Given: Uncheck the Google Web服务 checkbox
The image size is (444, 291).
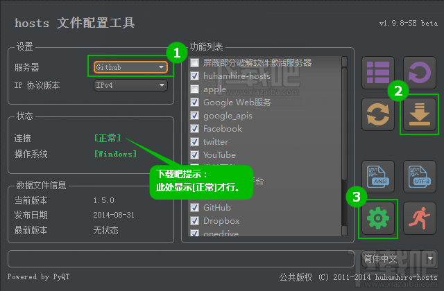Looking at the screenshot, I should click(194, 102).
